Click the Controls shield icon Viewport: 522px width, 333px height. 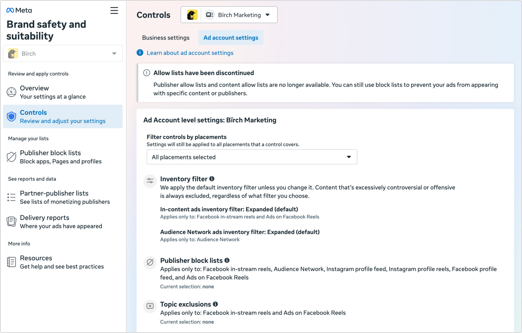coord(11,116)
